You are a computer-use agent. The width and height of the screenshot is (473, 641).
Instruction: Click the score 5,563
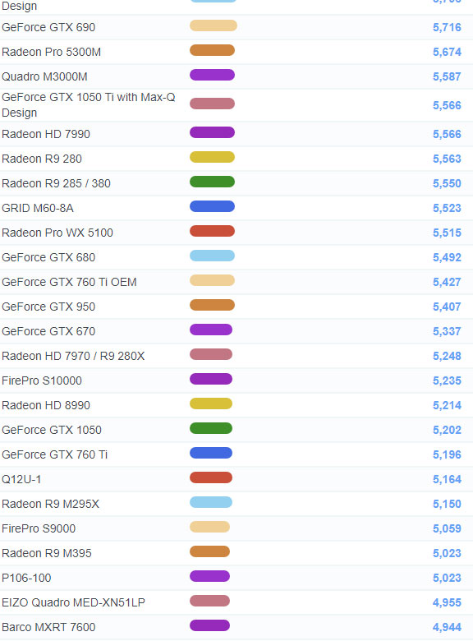pos(447,159)
